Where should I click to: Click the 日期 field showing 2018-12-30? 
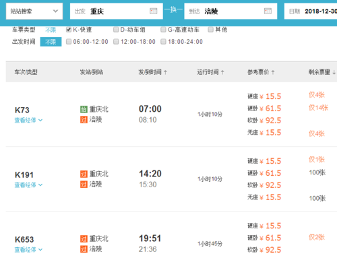pyautogui.click(x=311, y=11)
